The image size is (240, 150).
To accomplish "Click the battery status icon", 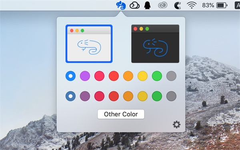I will point(222,5).
